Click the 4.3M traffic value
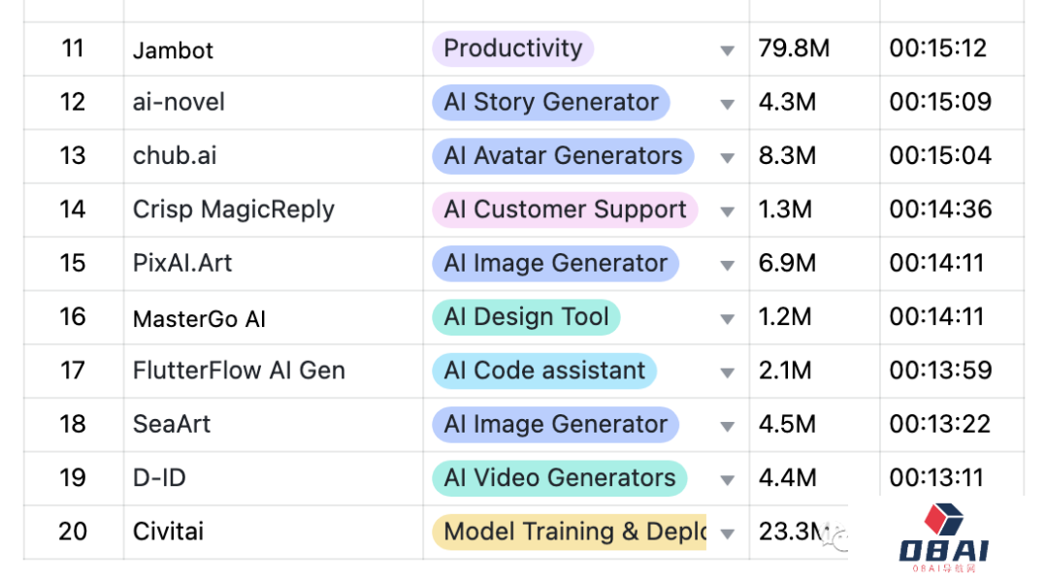Image resolution: width=1048 pixels, height=583 pixels. pyautogui.click(x=787, y=102)
